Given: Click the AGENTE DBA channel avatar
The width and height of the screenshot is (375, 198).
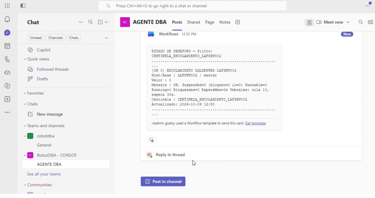Looking at the screenshot, I should click(x=125, y=22).
